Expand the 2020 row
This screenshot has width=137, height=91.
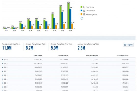click(x=3, y=59)
